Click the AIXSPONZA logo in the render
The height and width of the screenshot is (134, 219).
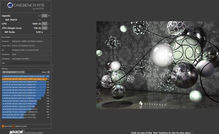click(153, 104)
